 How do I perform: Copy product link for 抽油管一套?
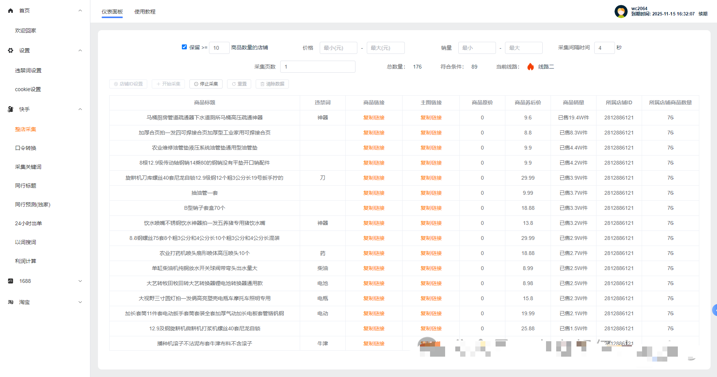coord(374,193)
